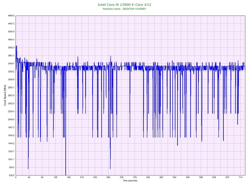Viewport: 249px width, 187px height.
Task: Click the y-axis value 1847.3
Action: [11, 128]
